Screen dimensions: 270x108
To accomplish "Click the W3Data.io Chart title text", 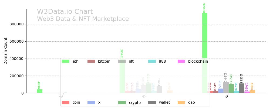I will 65,12.
